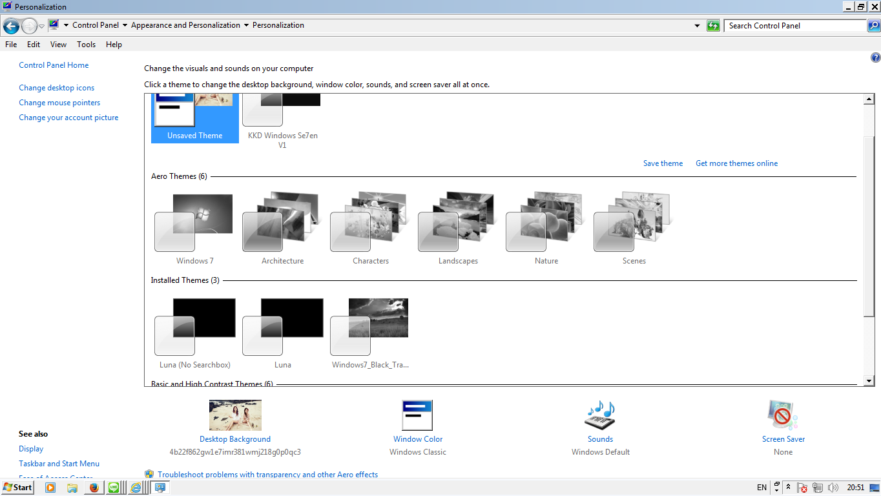Apply the Luna (No Searchbox) theme
Image resolution: width=881 pixels, height=496 pixels.
[195, 332]
